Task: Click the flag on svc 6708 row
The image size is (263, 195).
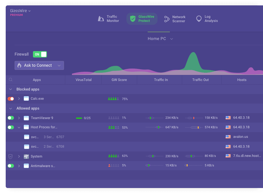Action: coord(228,146)
